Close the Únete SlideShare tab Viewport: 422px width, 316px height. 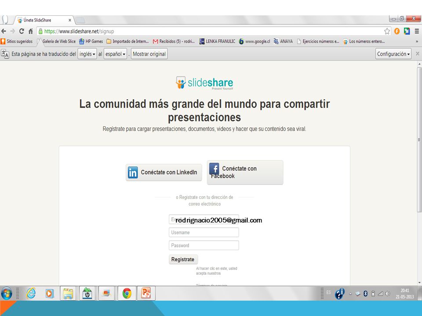point(70,20)
